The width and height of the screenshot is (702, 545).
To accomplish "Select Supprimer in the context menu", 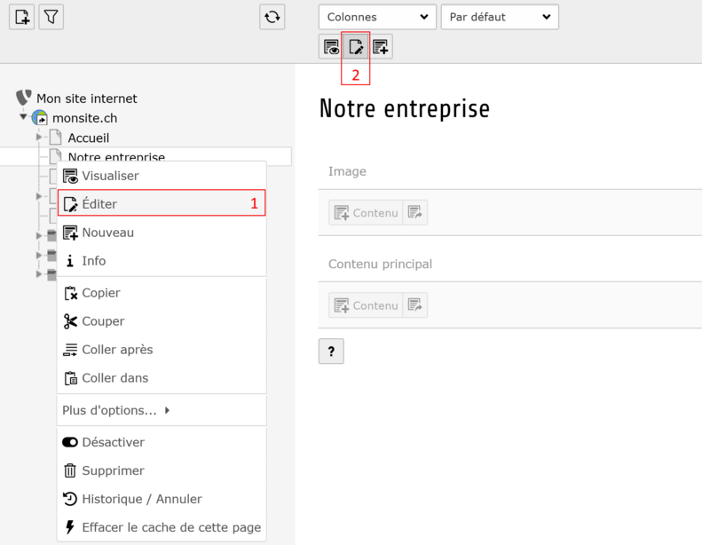I will pos(113,470).
